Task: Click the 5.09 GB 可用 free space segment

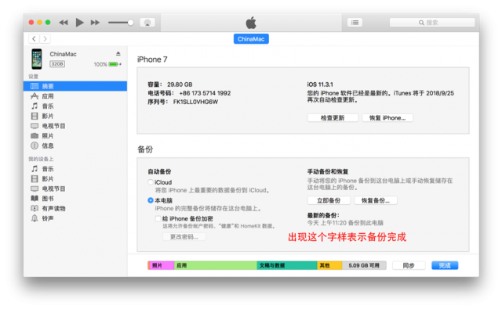Action: click(x=364, y=265)
